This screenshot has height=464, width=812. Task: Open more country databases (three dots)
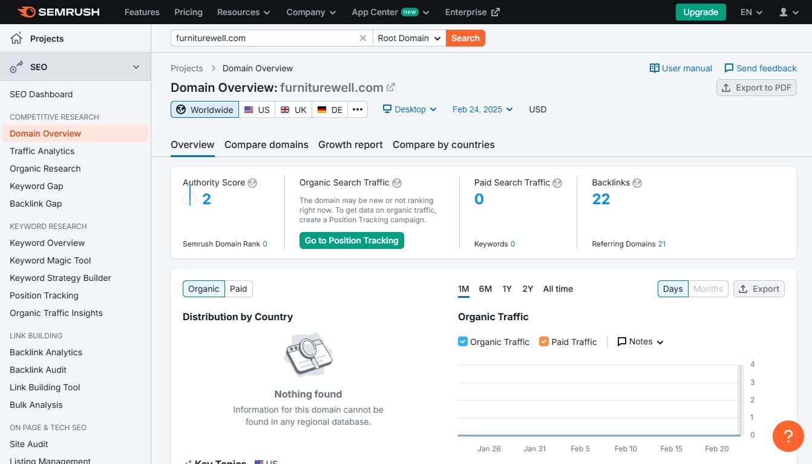[x=358, y=109]
